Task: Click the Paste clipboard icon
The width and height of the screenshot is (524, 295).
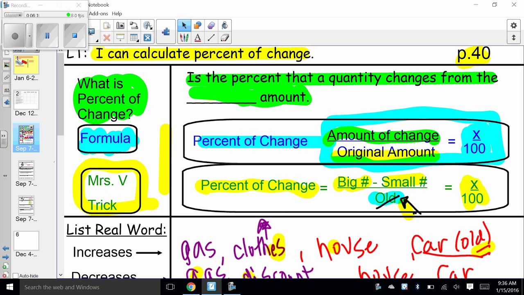Action: pos(107,25)
